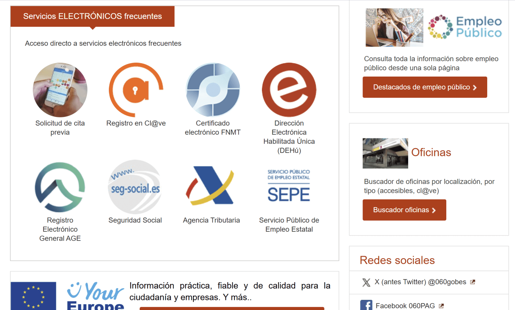Click the Oficinas building photo thumbnail
The image size is (515, 310).
pyautogui.click(x=385, y=153)
